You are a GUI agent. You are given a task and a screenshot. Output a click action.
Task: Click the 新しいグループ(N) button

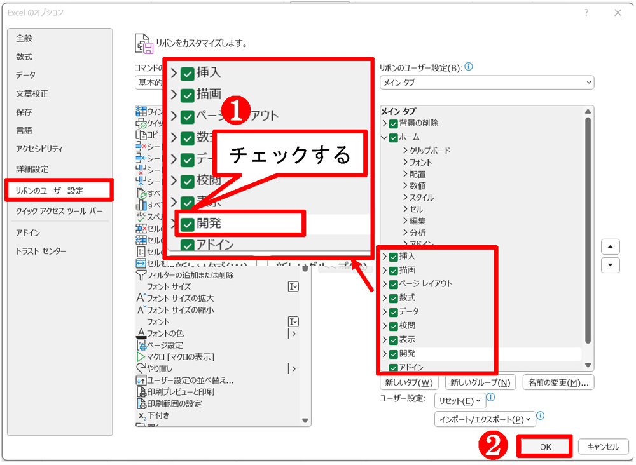coord(480,382)
